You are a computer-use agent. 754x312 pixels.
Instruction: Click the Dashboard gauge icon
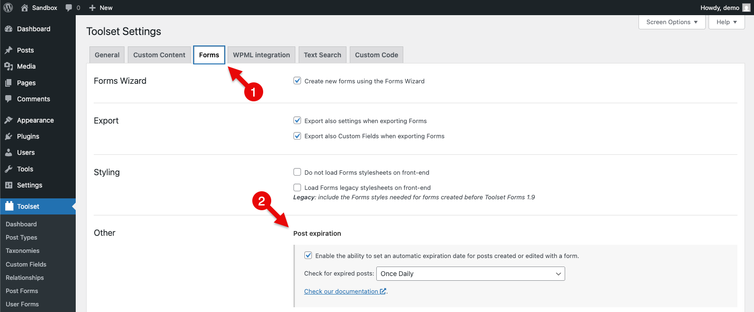(9, 29)
